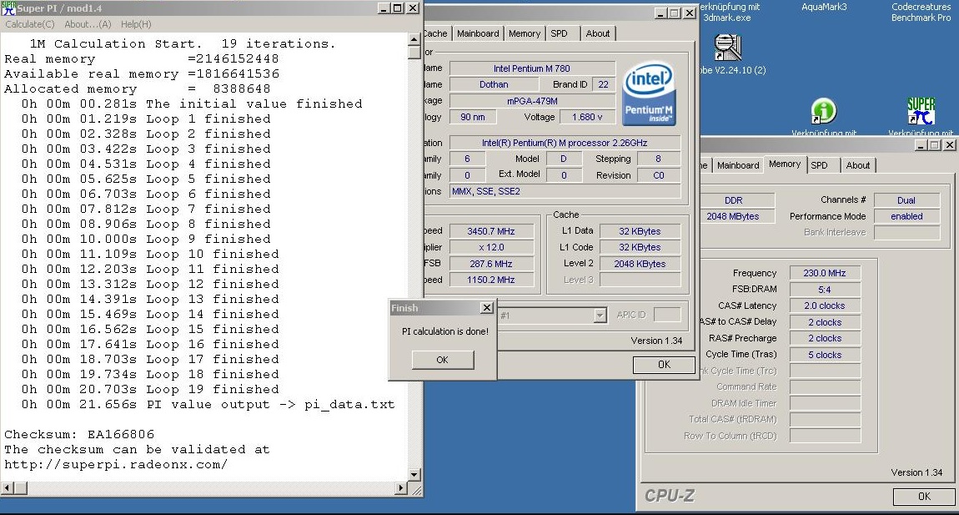Image resolution: width=959 pixels, height=515 pixels.
Task: Open Codecreatures Benchmark Pro shortcut
Action: pos(921,13)
